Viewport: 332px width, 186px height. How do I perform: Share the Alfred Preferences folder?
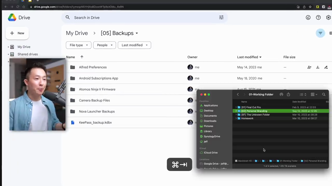coord(309,67)
